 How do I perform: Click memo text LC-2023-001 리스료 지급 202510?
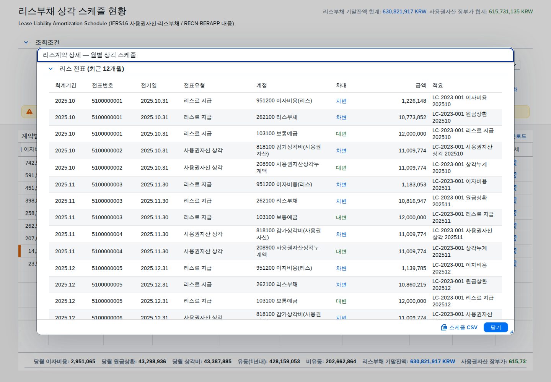[463, 134]
